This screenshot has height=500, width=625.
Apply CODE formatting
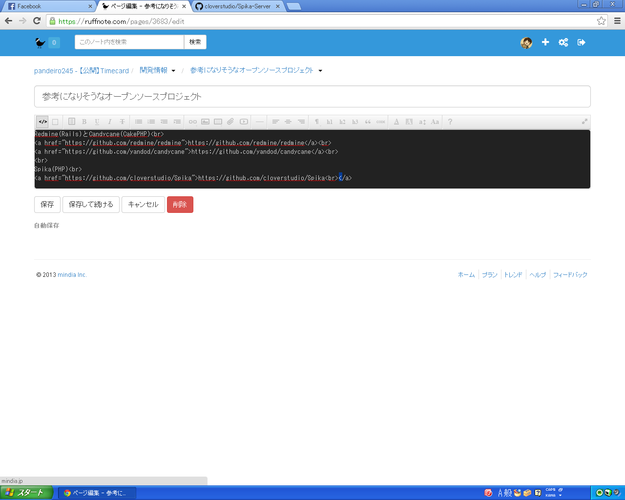pyautogui.click(x=381, y=122)
